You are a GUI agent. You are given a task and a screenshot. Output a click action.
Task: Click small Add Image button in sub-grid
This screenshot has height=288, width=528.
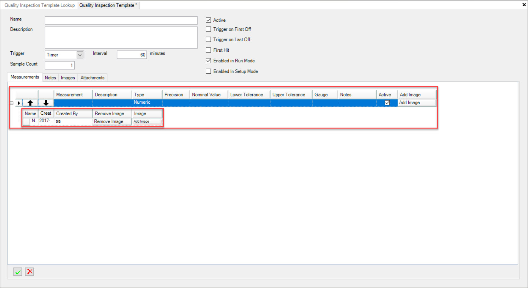[x=147, y=121]
